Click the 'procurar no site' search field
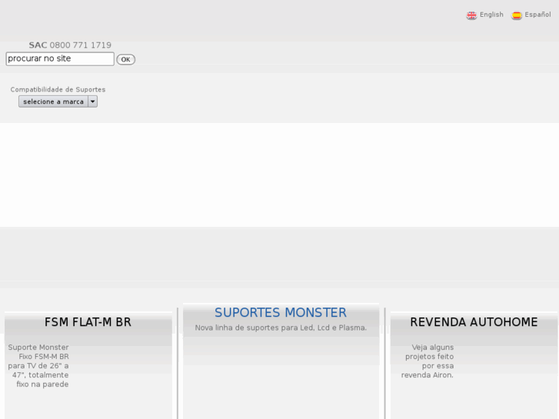 point(60,59)
